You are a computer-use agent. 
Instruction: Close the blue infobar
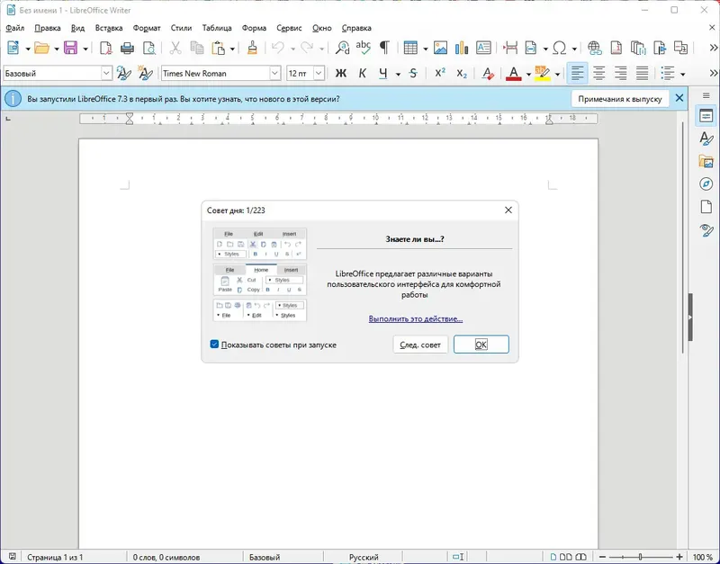pyautogui.click(x=679, y=98)
